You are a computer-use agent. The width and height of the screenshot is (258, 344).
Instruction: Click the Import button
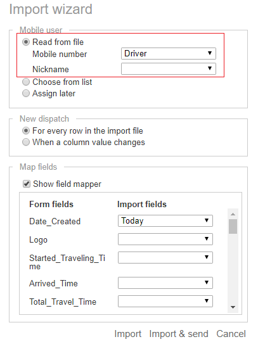[128, 334]
